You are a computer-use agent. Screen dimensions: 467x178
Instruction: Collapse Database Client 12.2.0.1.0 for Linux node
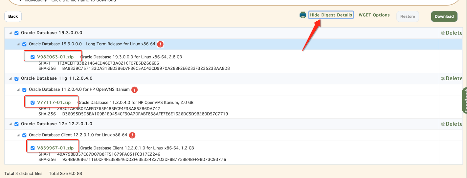pos(18,135)
